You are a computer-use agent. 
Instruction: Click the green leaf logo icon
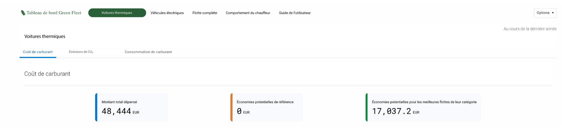click(x=23, y=13)
